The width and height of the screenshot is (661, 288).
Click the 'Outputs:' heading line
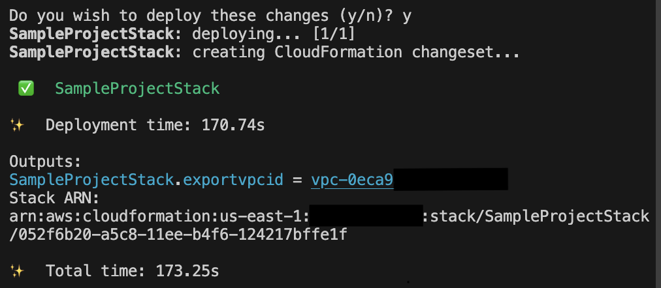click(x=45, y=162)
